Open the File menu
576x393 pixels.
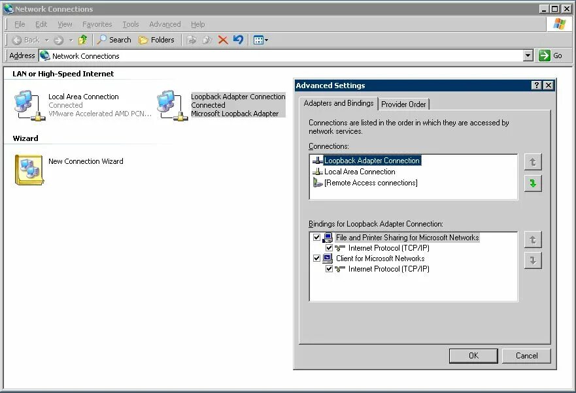click(20, 24)
